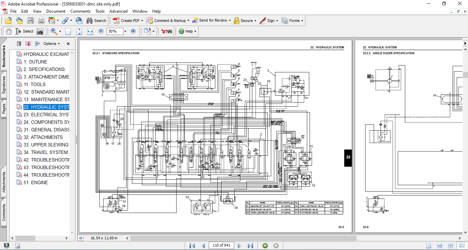Select the Hand tool
The width and height of the screenshot is (468, 250).
click(x=8, y=31)
